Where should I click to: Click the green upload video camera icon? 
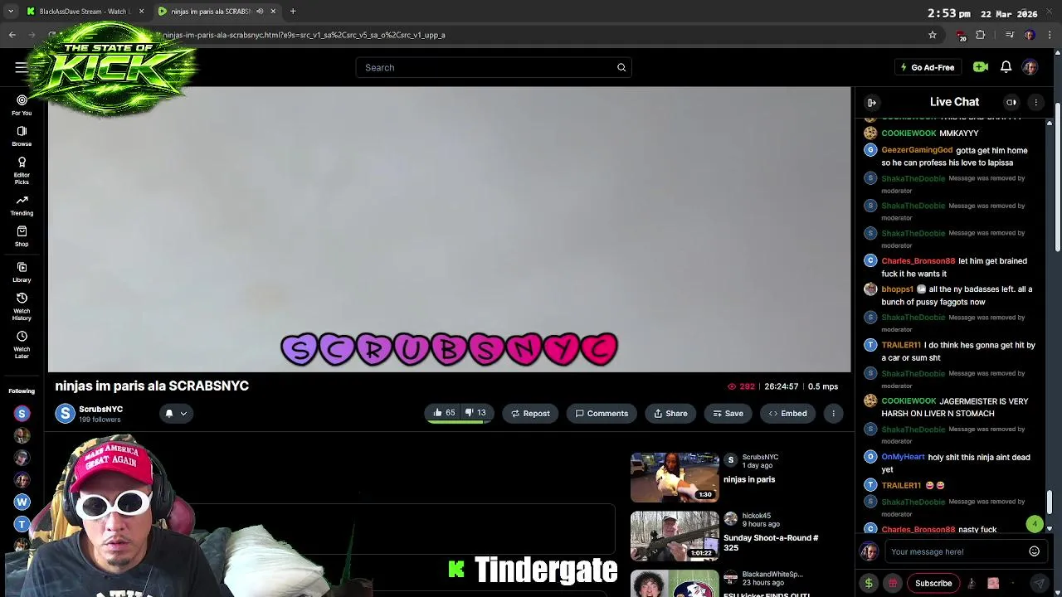(980, 67)
